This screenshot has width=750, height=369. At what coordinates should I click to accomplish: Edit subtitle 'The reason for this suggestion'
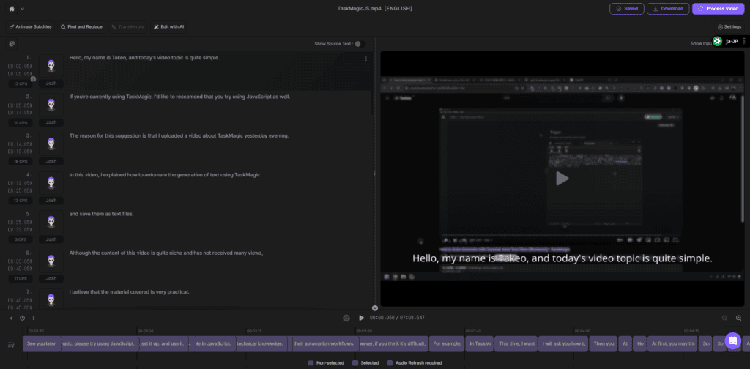179,135
